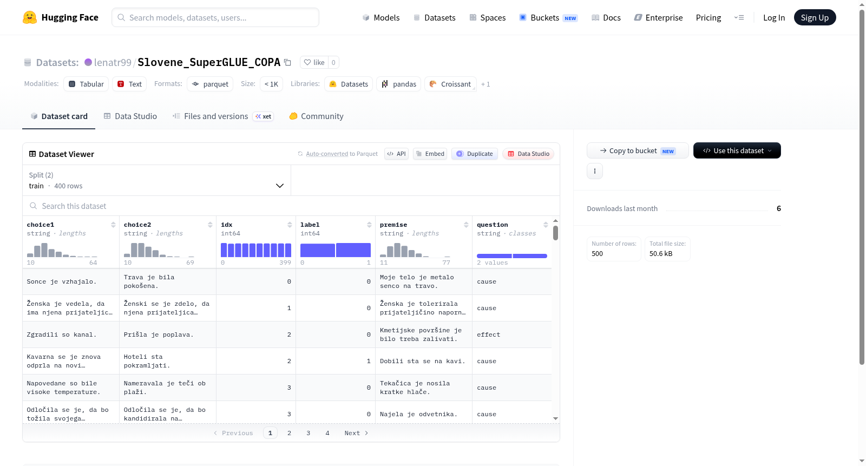Select the parquet format tag
The width and height of the screenshot is (866, 466).
(x=210, y=84)
